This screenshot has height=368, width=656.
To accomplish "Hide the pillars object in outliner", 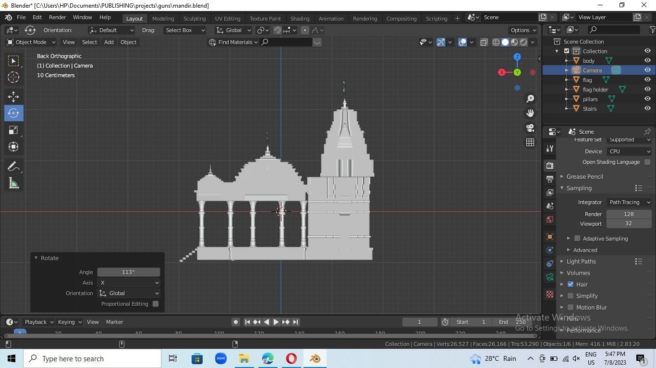I will tap(647, 99).
